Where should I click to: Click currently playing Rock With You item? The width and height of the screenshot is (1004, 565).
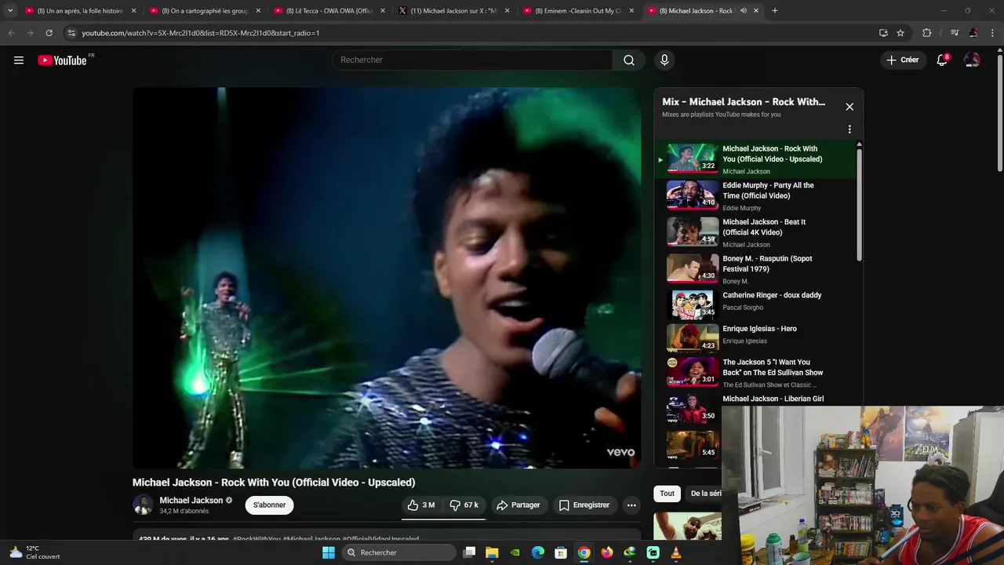[x=755, y=159]
